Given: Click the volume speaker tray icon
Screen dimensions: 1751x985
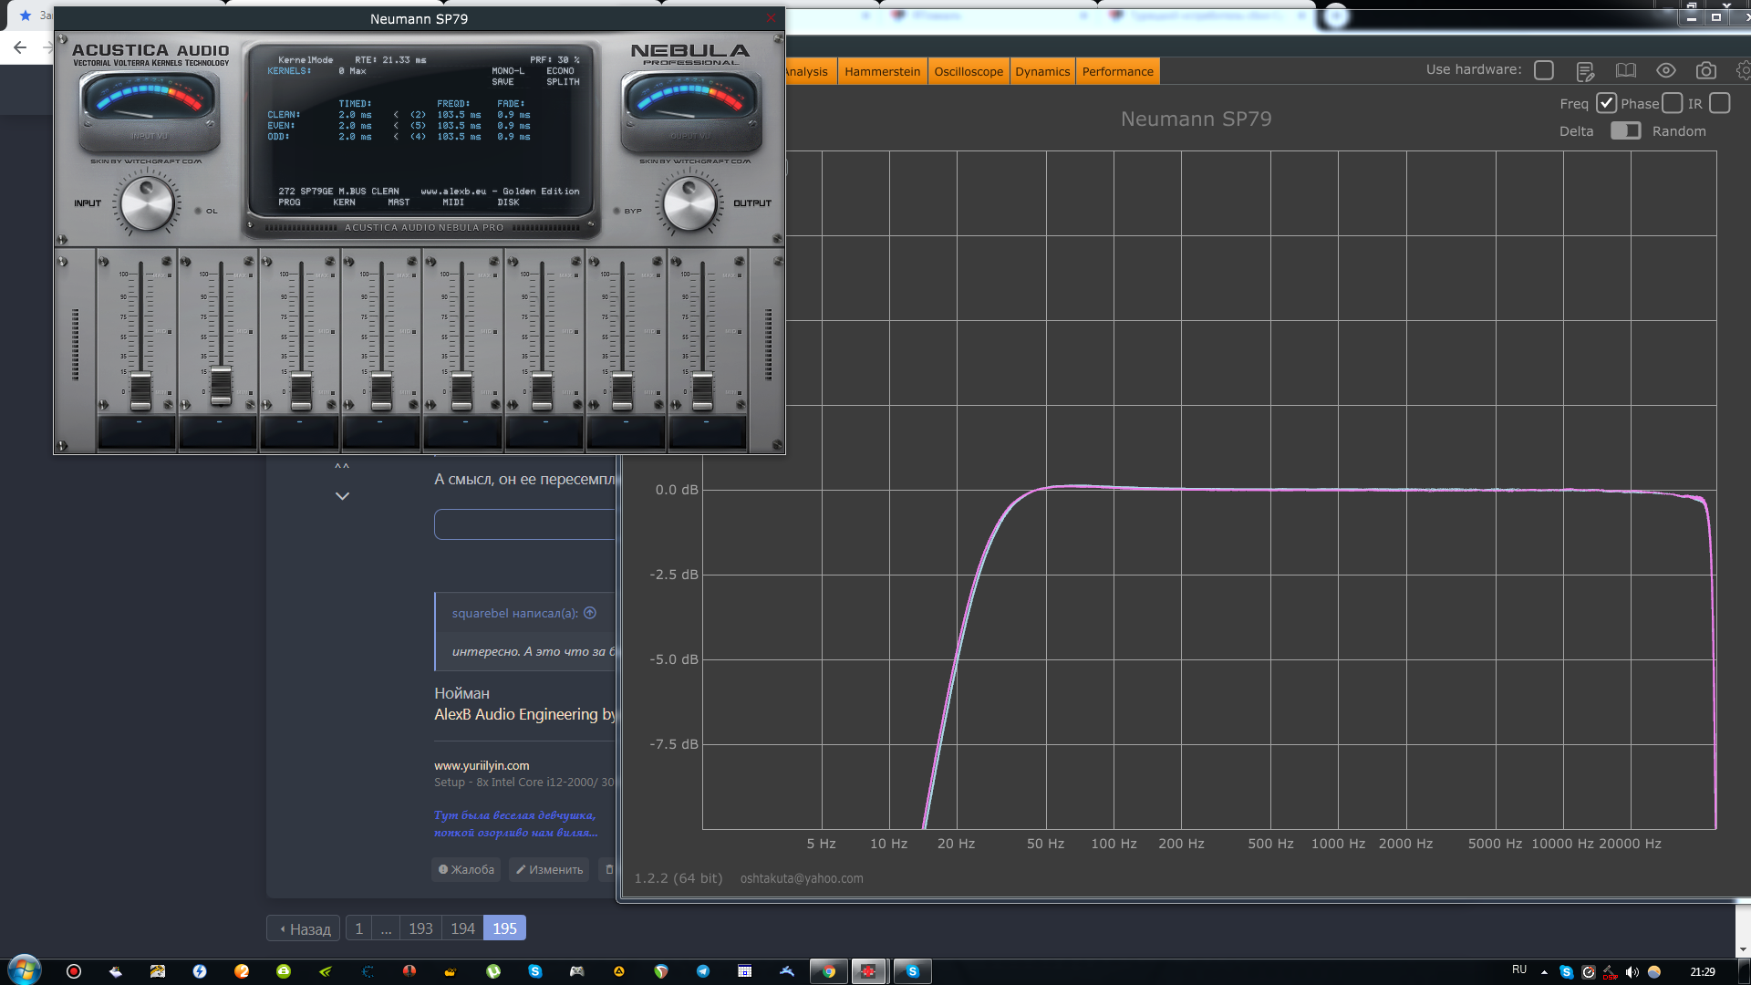Looking at the screenshot, I should [x=1632, y=972].
